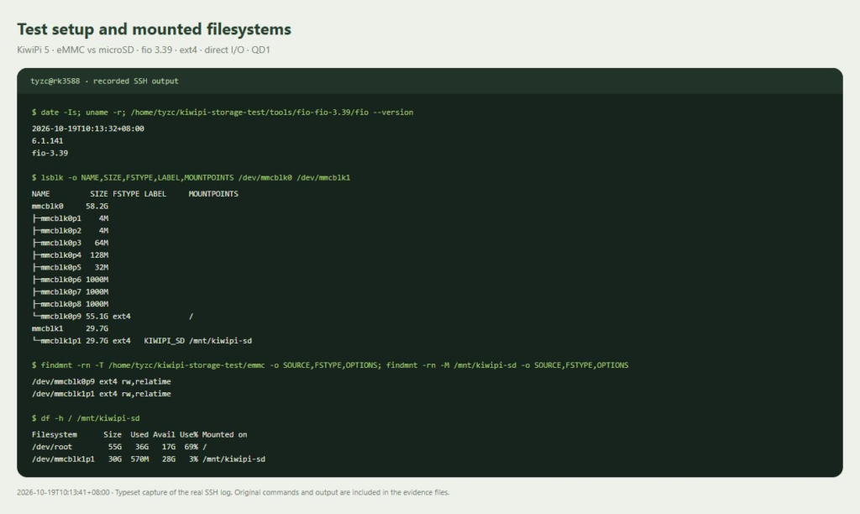
Task: Click the 'df -h / /mnt/kiwipi-sd' command
Action: (86, 418)
